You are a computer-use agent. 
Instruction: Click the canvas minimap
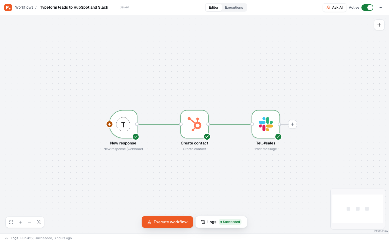point(358,209)
